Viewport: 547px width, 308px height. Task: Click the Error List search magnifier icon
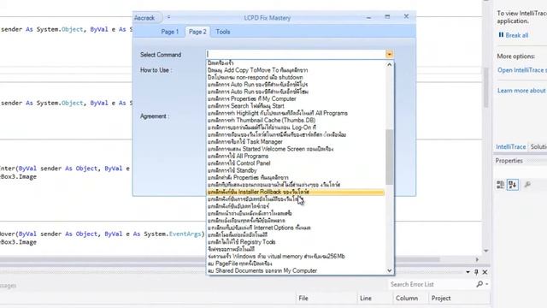(x=479, y=284)
